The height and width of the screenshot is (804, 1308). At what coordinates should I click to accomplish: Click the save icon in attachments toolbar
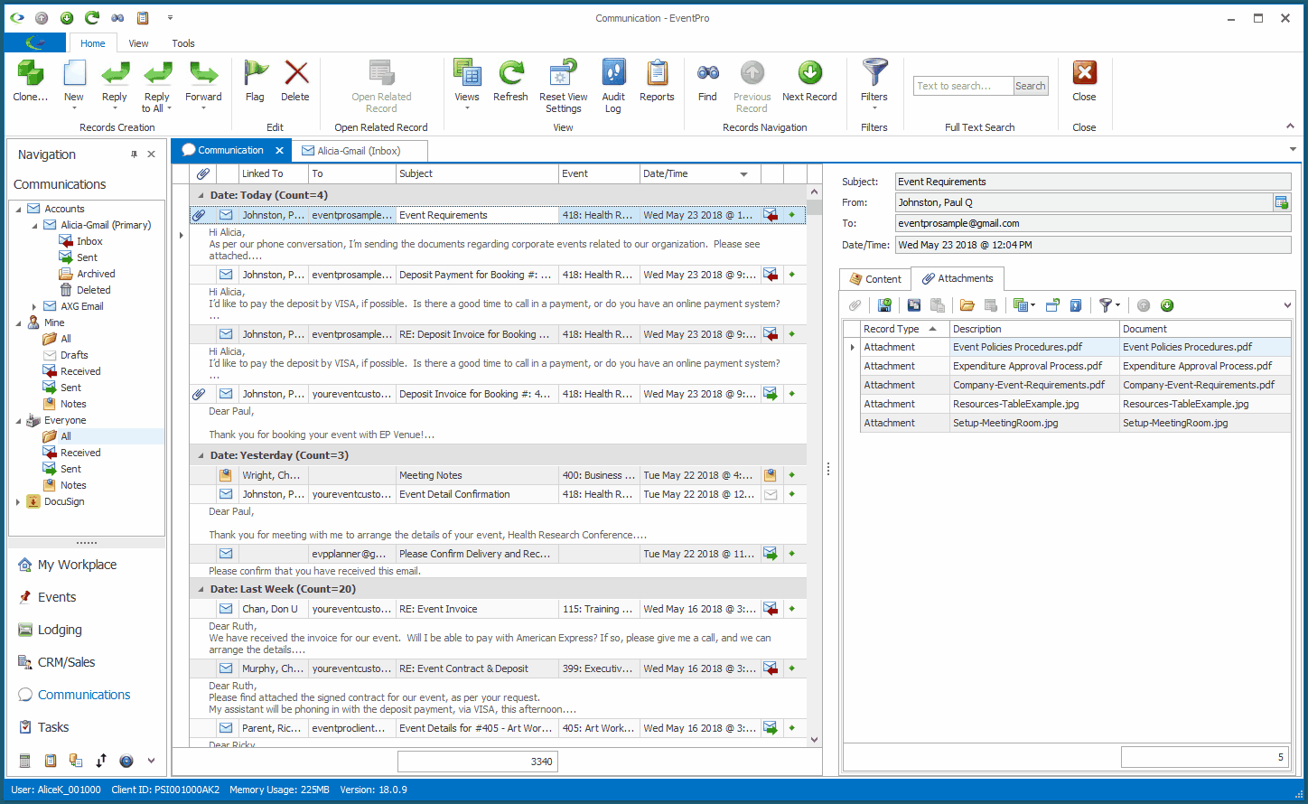(884, 305)
